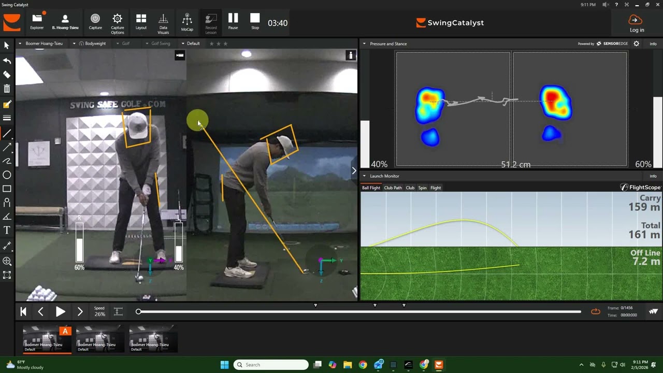Switch to the Club tab
Viewport: 663px width, 373px height.
tap(410, 188)
